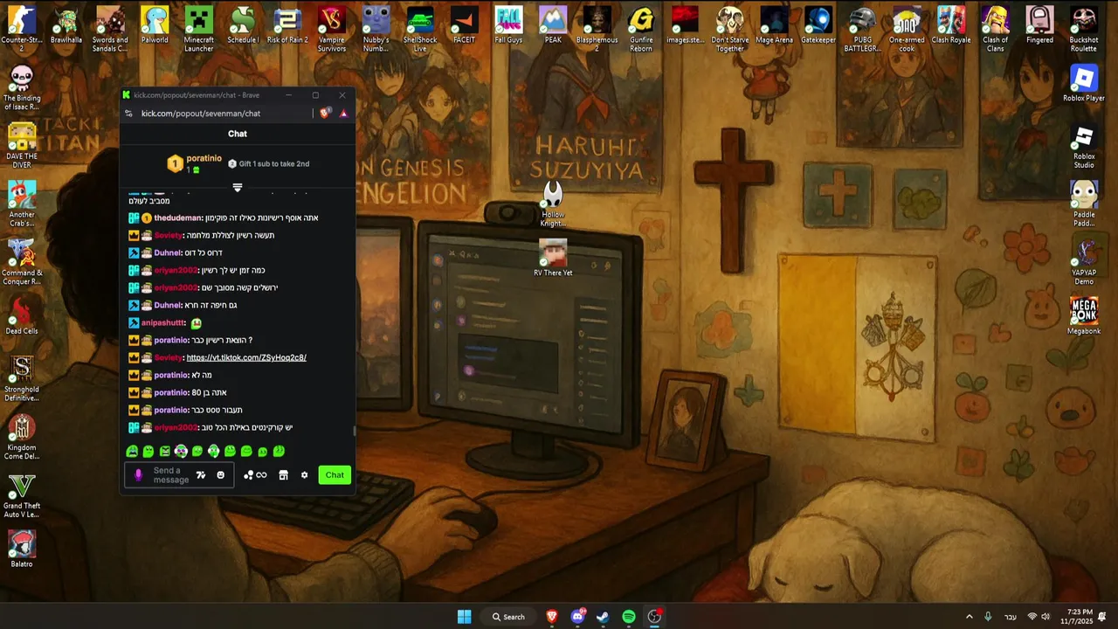Click the purple microphone icon in chat input
The height and width of the screenshot is (629, 1118).
[138, 475]
